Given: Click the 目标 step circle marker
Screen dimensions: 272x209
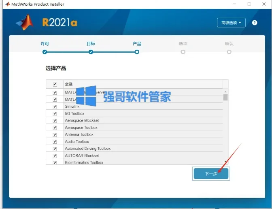Looking at the screenshot, I should tap(91, 52).
